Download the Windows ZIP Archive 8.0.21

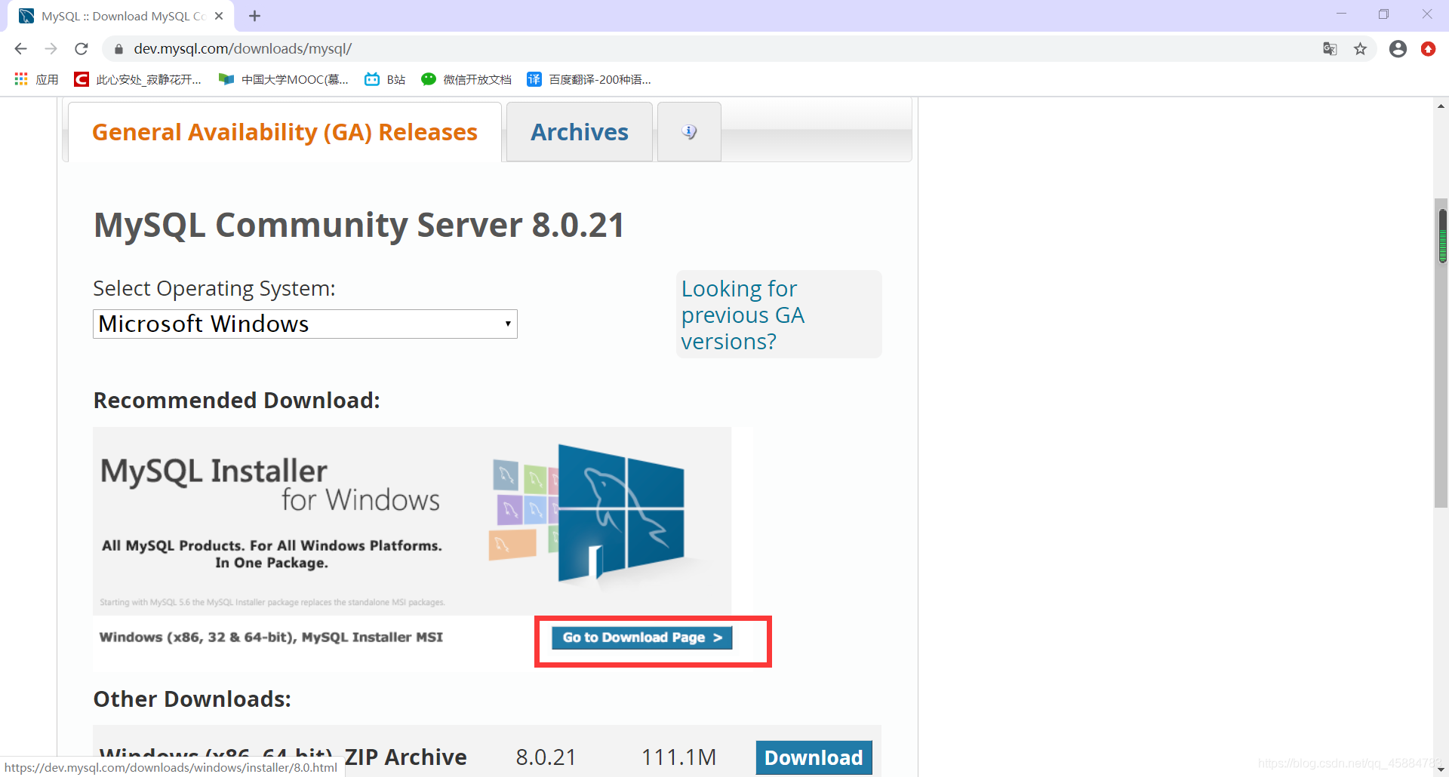(x=814, y=757)
